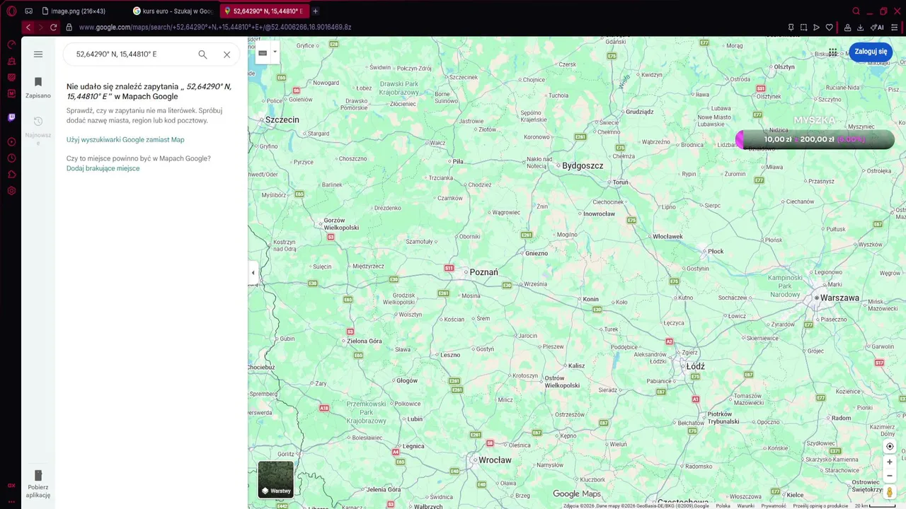This screenshot has height=509, width=906.
Task: Click the Wrocław city label
Action: pos(495,460)
